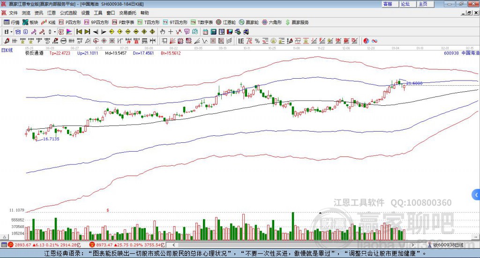Click the 客服 customer service button
The width and height of the screenshot is (480, 258).
point(388,4)
